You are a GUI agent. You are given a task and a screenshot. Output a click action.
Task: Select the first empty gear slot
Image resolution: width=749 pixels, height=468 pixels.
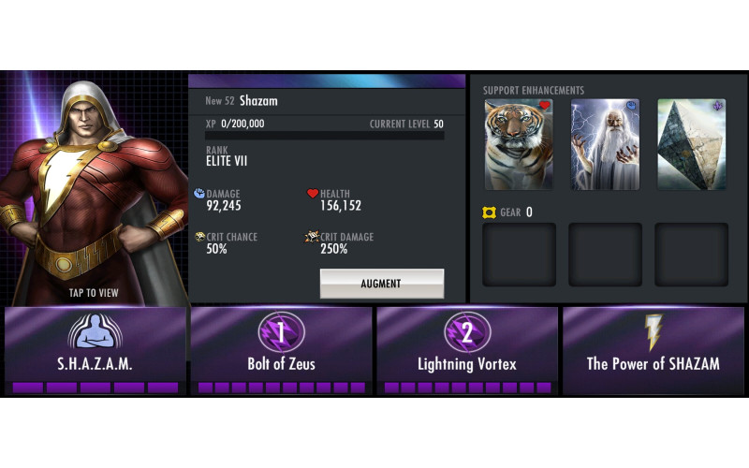tap(520, 255)
